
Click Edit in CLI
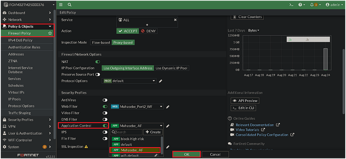click(243, 108)
